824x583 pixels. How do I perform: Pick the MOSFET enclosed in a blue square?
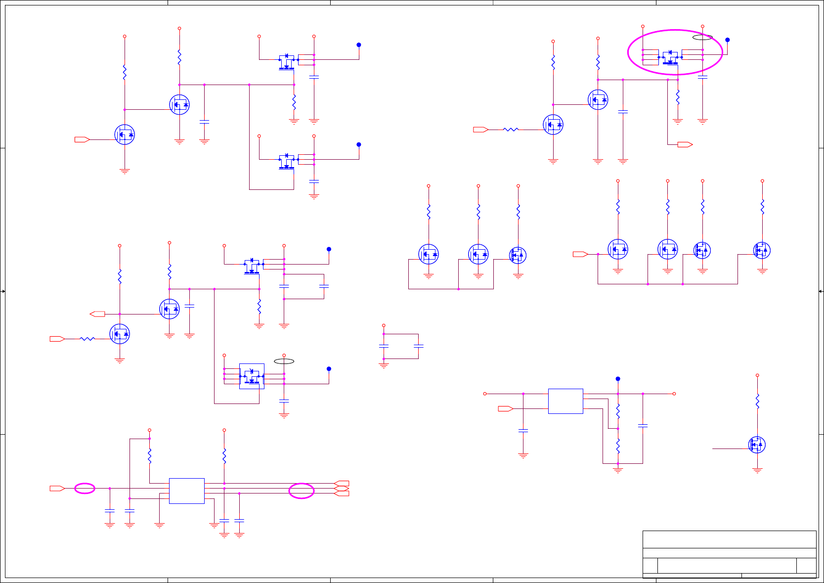pyautogui.click(x=252, y=376)
